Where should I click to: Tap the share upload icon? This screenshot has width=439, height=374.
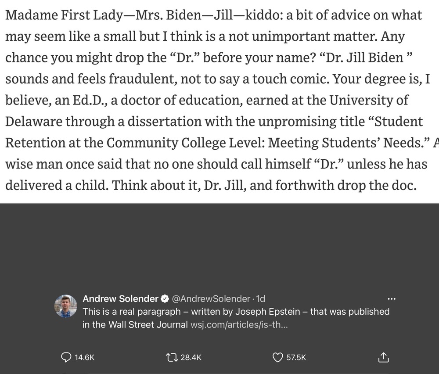383,357
